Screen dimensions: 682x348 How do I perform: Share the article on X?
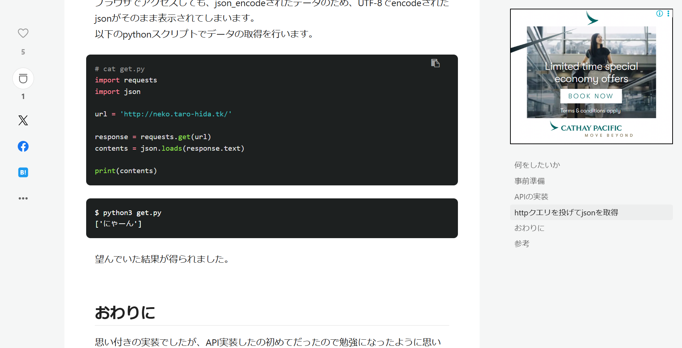(23, 120)
